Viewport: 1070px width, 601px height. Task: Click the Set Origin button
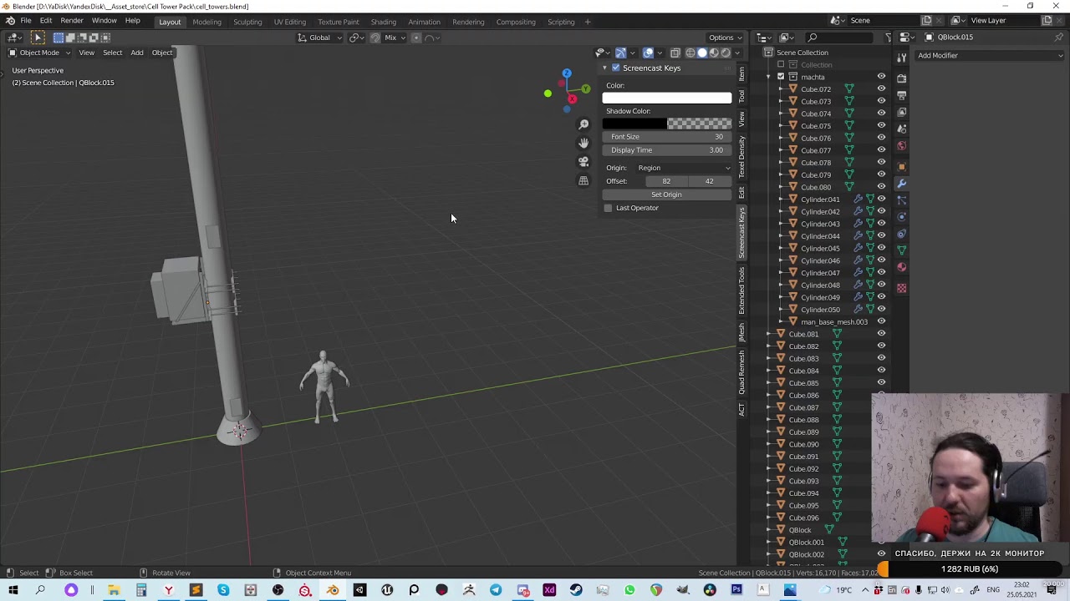(x=667, y=194)
